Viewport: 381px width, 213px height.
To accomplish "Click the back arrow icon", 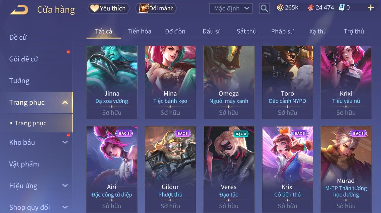I will point(19,10).
